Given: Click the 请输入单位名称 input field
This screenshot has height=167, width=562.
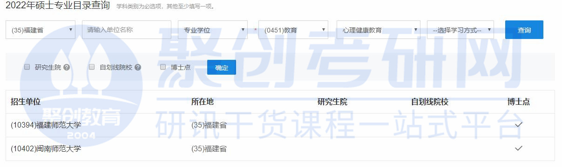Looking at the screenshot, I should click(127, 30).
